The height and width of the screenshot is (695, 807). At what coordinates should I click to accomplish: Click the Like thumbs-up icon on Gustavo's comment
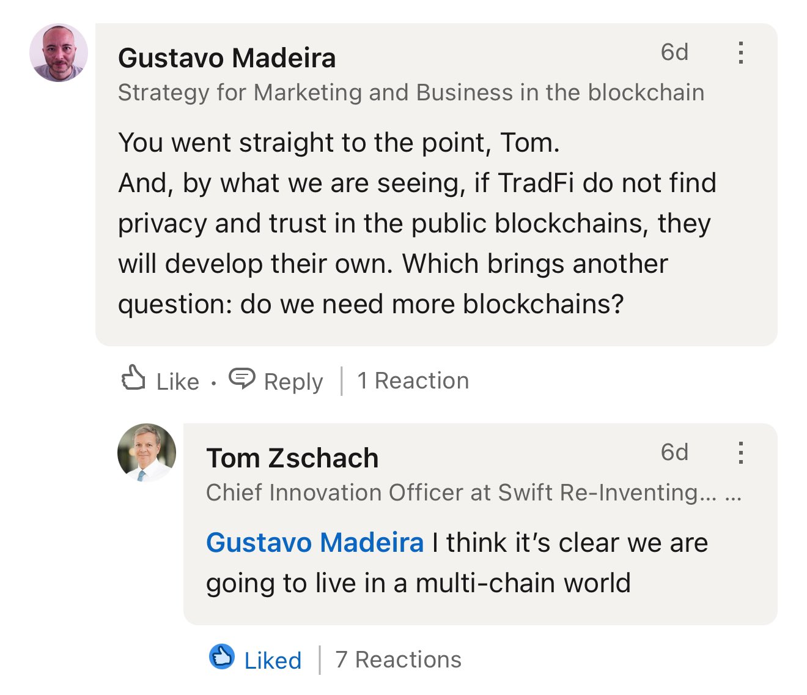click(x=133, y=378)
